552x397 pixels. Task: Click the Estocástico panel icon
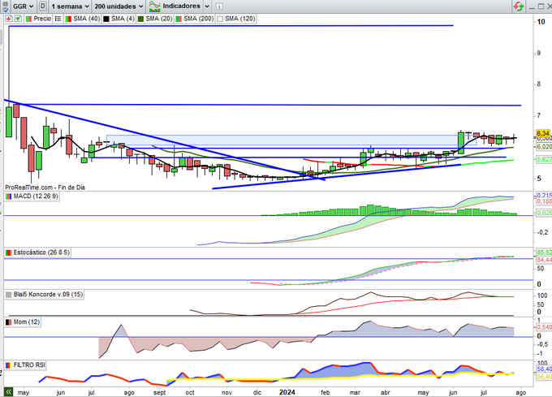[9, 252]
